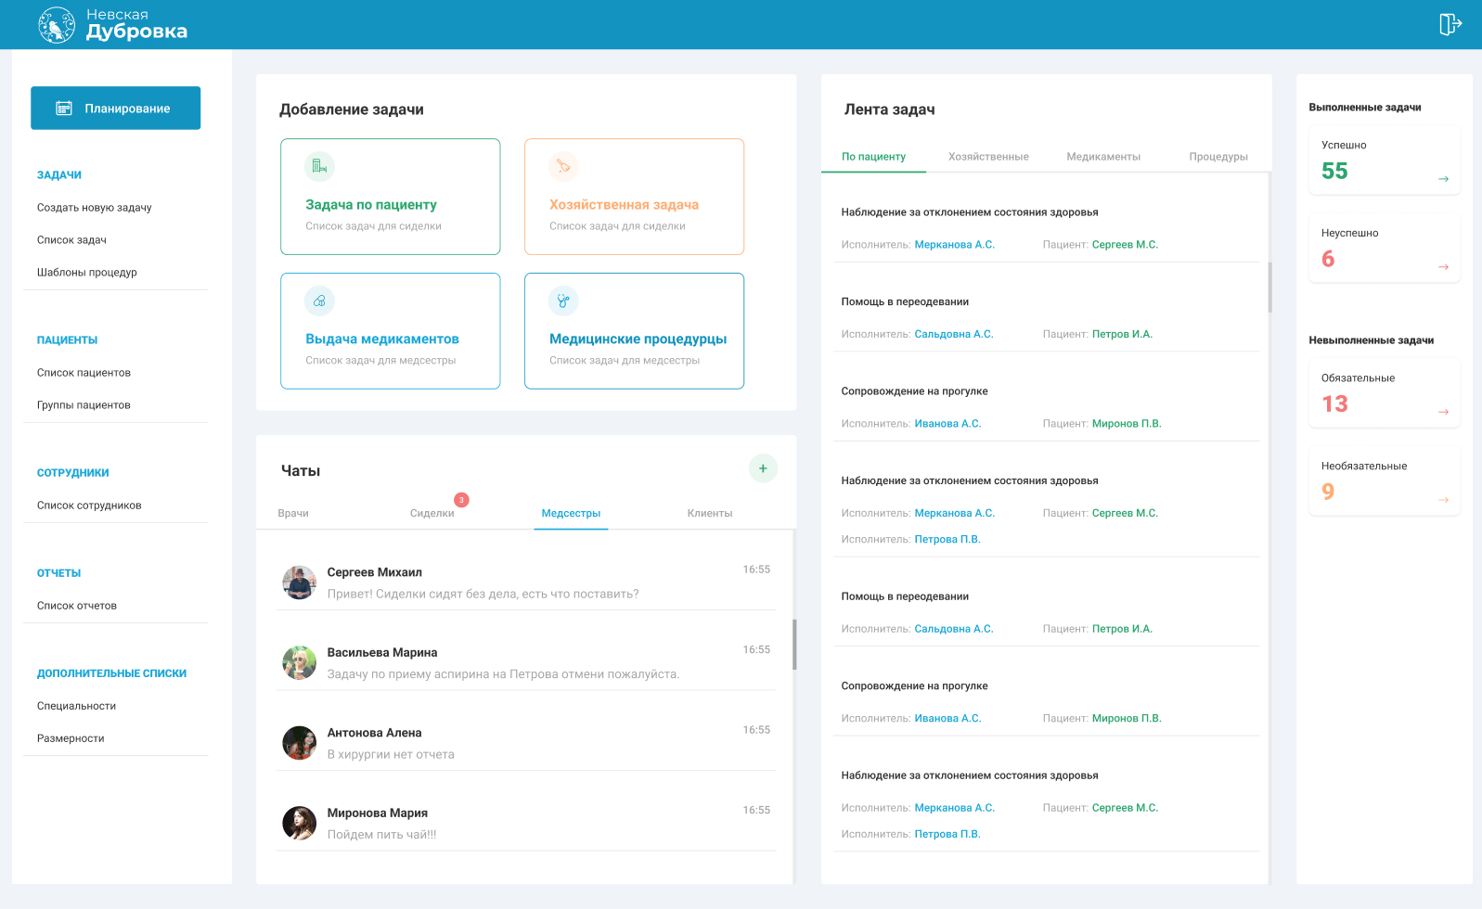Click the stethoscope procedures icon
This screenshot has height=909, width=1482.
point(563,301)
